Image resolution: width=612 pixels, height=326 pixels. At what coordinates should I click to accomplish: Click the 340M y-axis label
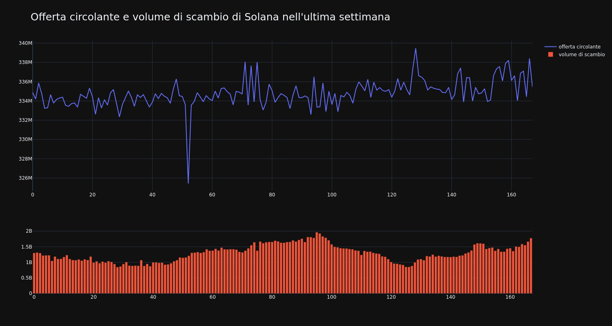[x=25, y=43]
